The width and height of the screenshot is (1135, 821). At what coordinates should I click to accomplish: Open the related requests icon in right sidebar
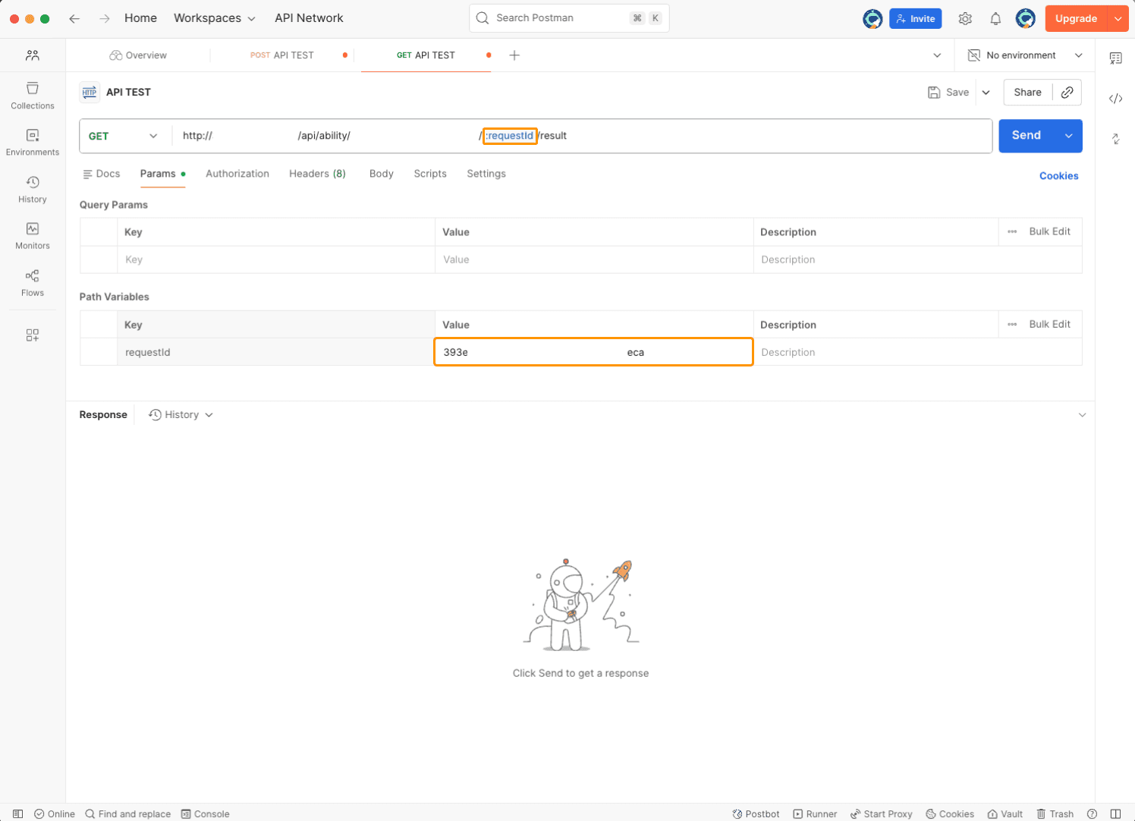tap(1115, 139)
